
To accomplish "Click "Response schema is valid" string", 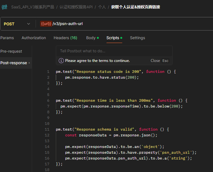I will click(x=104, y=129).
